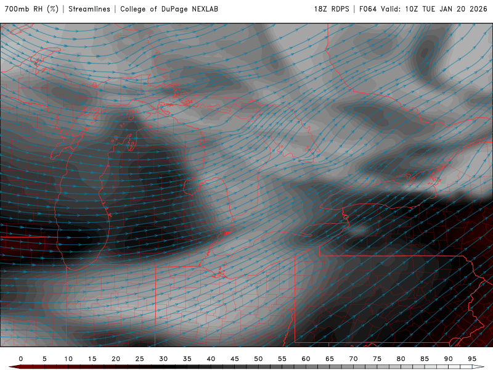Click the colorbar label '70'
Viewport: 493px width, 370px height.
(353, 359)
